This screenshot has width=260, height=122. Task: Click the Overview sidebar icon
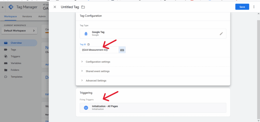coord(6,43)
